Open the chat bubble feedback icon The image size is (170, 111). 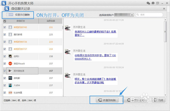[x=153, y=3]
